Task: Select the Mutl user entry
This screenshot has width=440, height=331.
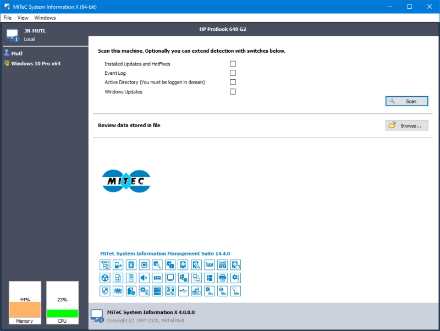Action: [x=13, y=53]
